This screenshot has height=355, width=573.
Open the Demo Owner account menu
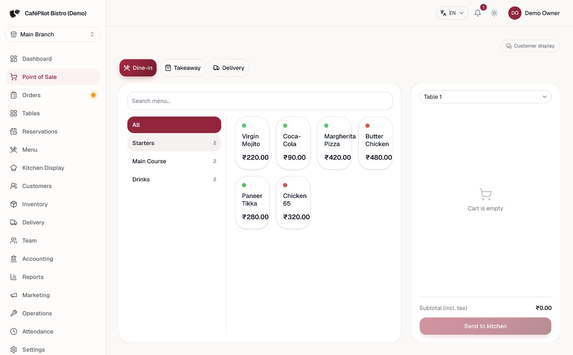(x=534, y=13)
